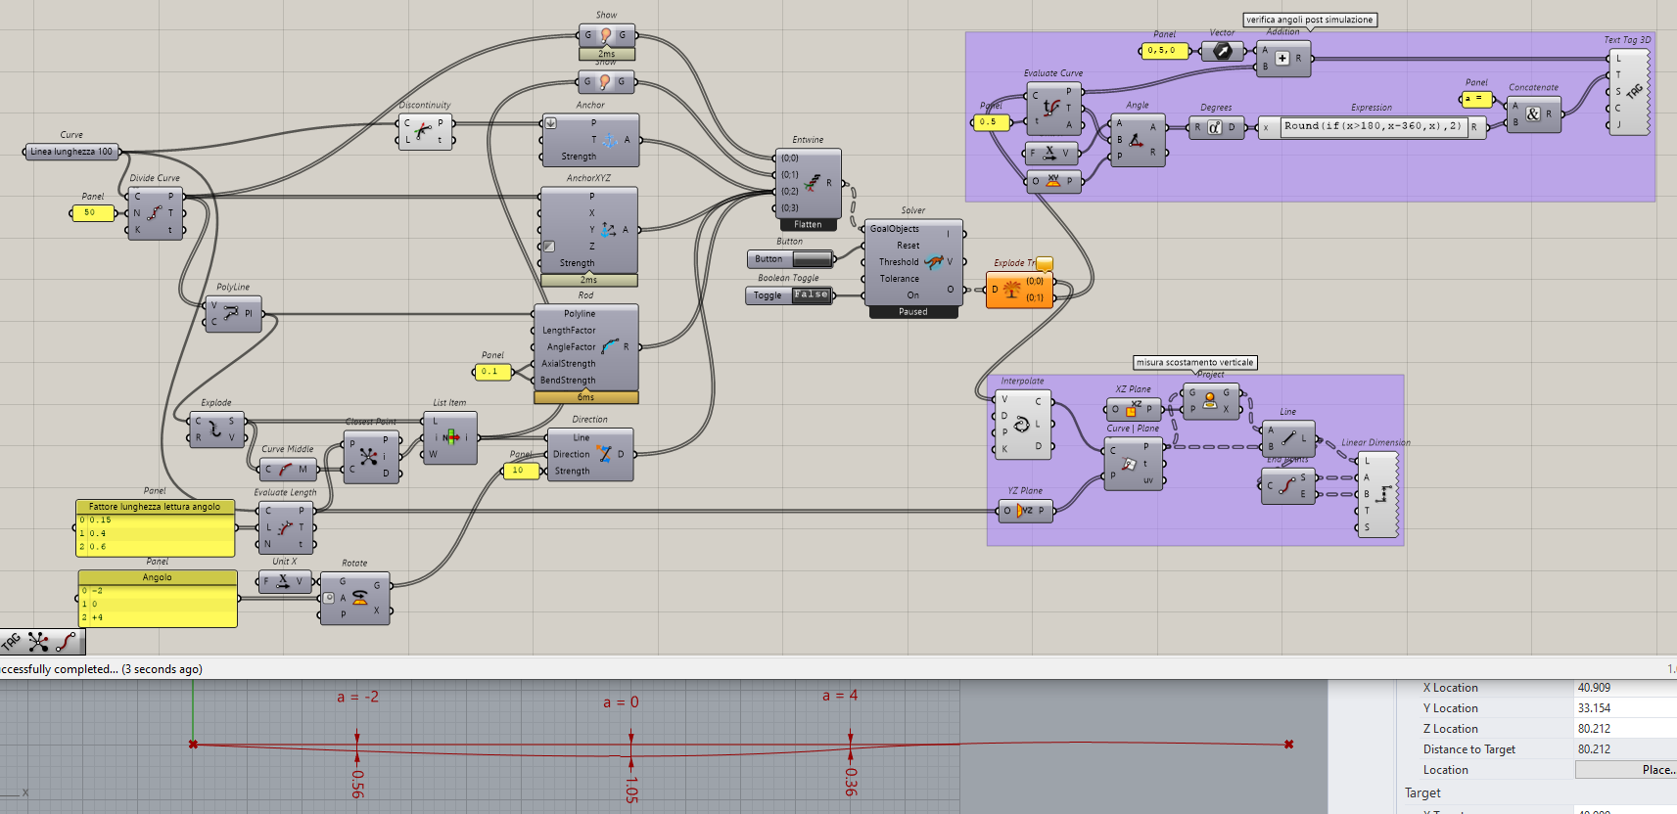Viewport: 1677px width, 814px height.
Task: Select the Project component icon
Action: click(x=1209, y=400)
